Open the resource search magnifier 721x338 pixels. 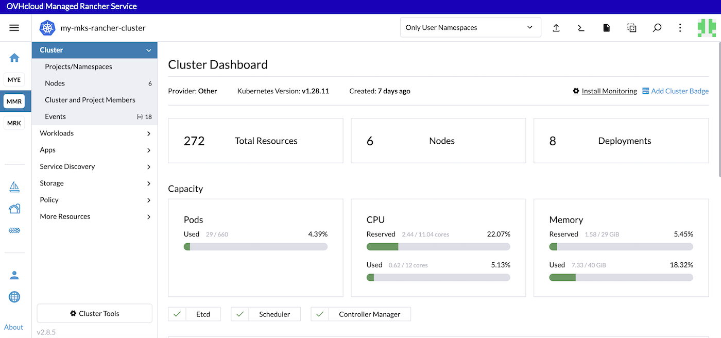click(x=657, y=28)
